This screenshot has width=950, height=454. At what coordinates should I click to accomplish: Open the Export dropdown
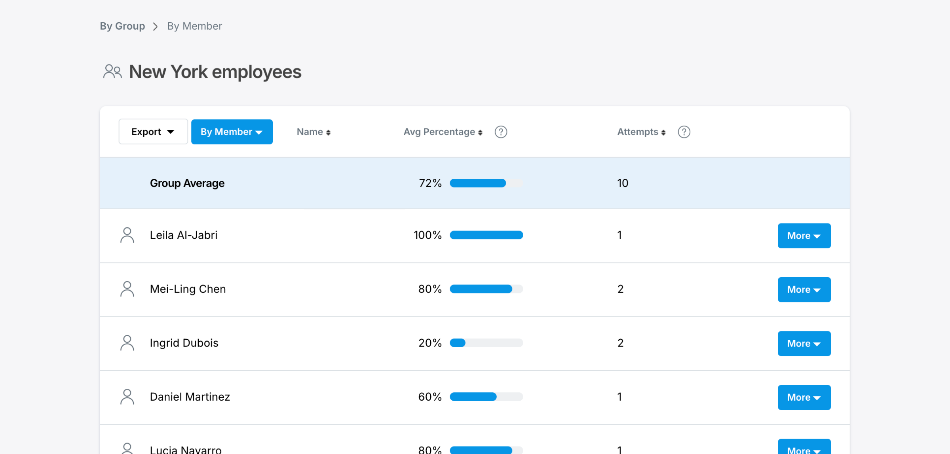[x=153, y=132]
